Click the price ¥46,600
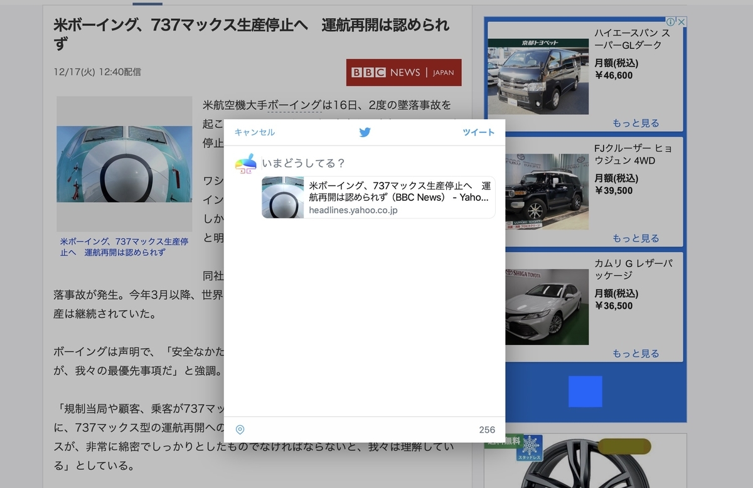Screen dimensions: 753x488 [x=614, y=75]
